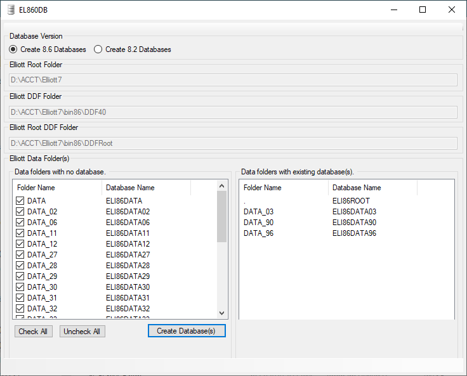
Task: Click the folder list vertical scrollbar thumb
Action: pos(221,217)
